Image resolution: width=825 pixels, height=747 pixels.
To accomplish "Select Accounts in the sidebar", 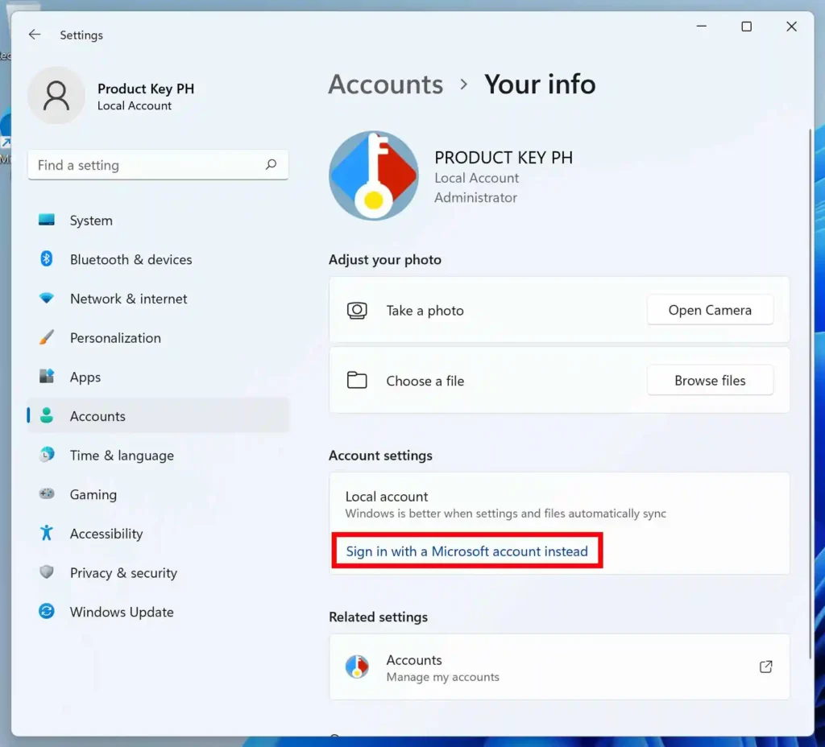I will (x=158, y=416).
